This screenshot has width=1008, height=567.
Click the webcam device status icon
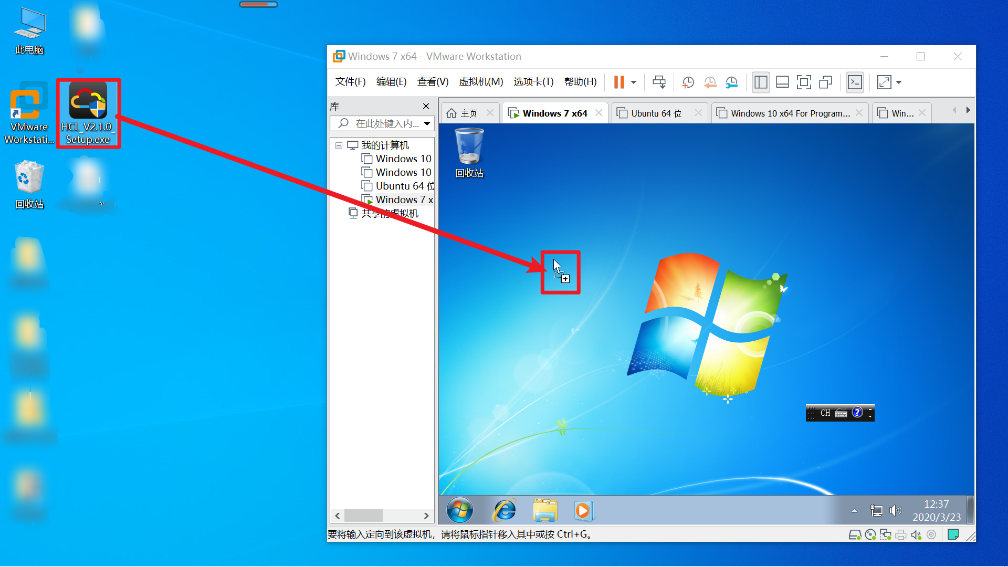pyautogui.click(x=931, y=535)
